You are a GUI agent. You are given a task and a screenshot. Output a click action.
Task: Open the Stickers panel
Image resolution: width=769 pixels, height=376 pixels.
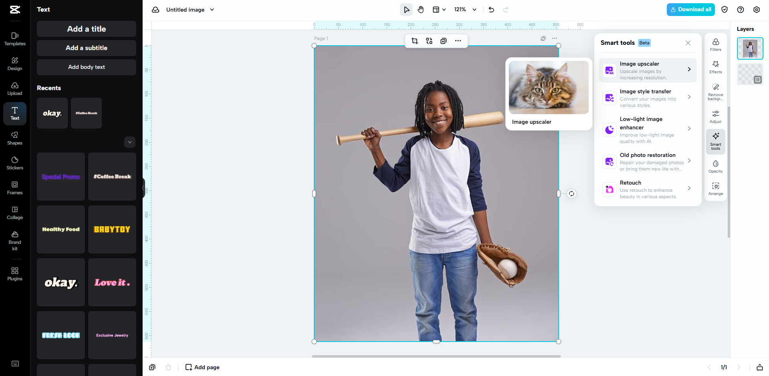tap(14, 162)
